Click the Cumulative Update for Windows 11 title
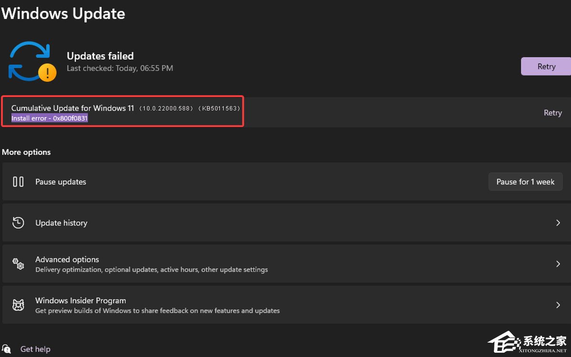The width and height of the screenshot is (571, 357). [x=72, y=108]
